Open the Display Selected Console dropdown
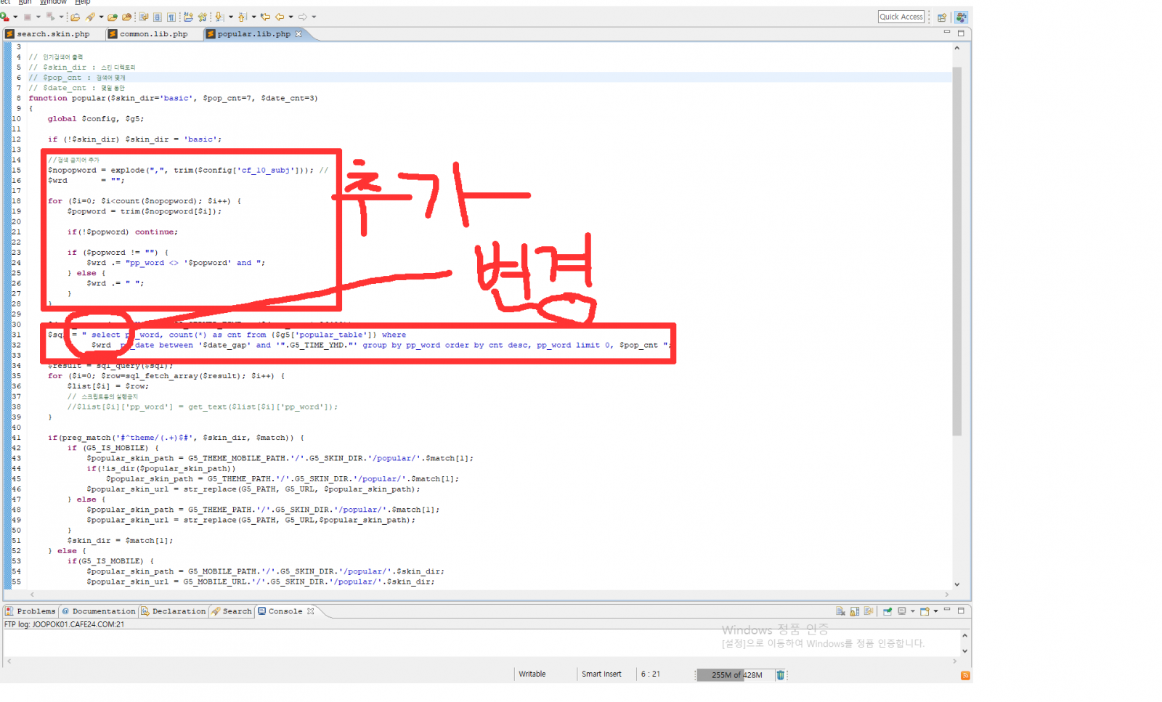The image size is (1162, 702). (x=912, y=611)
